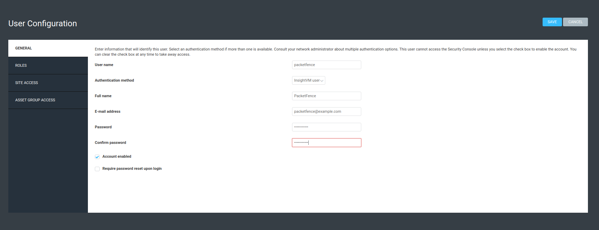
Task: Click the Authentication method label
Action: pos(115,80)
